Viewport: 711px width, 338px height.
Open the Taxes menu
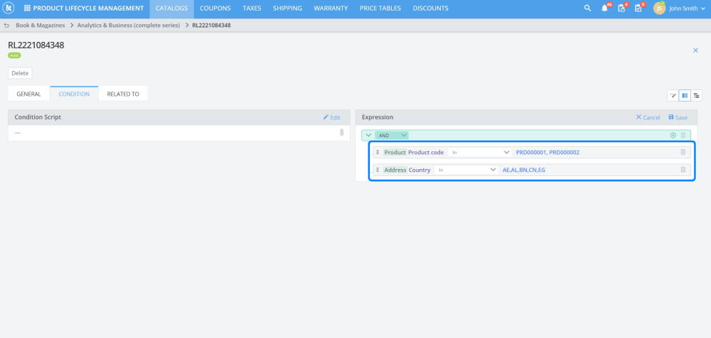click(252, 8)
